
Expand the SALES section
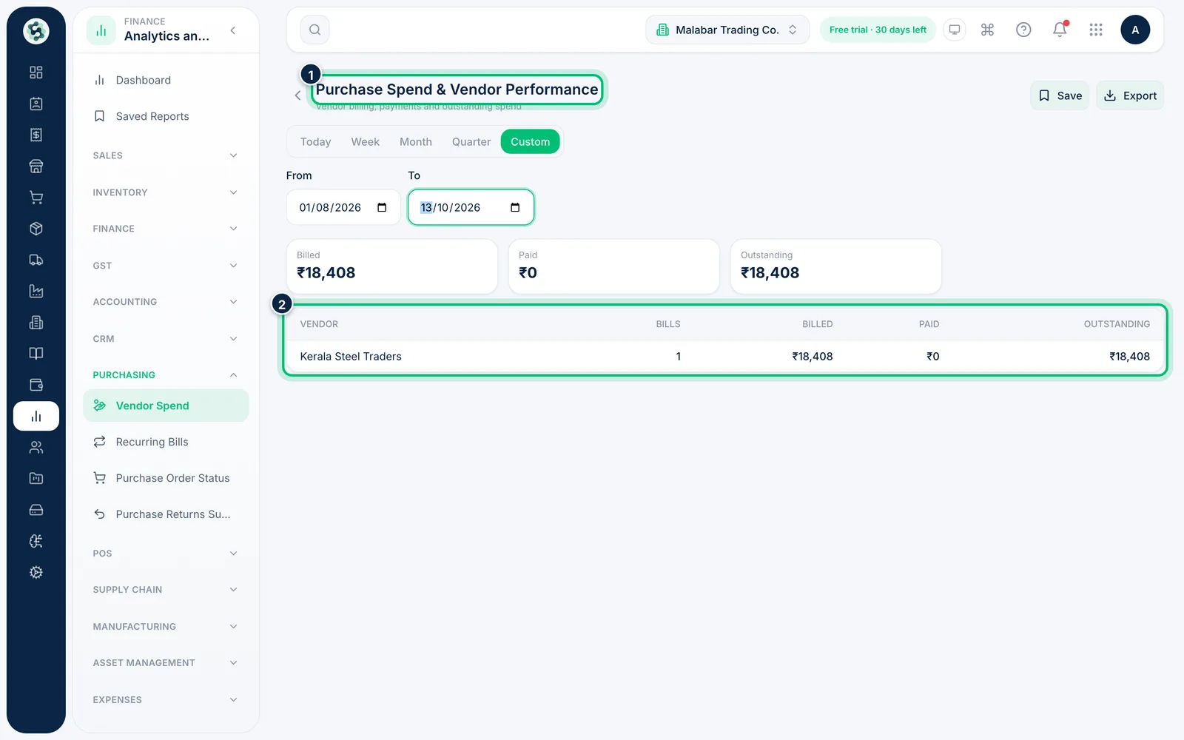pyautogui.click(x=165, y=155)
